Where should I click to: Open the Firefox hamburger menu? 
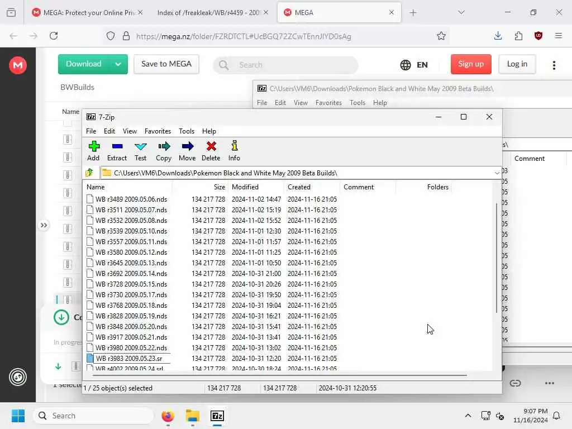click(559, 36)
